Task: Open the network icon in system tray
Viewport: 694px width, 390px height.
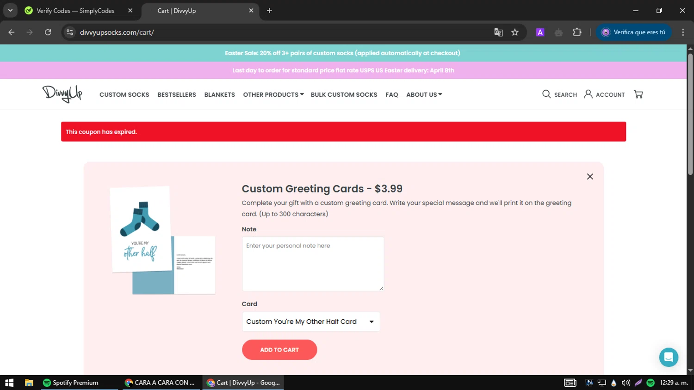Action: coord(601,383)
